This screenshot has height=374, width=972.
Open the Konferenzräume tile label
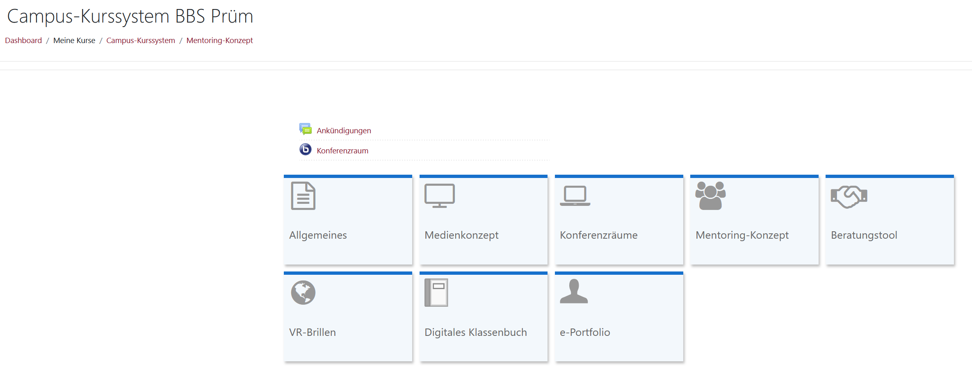click(599, 235)
